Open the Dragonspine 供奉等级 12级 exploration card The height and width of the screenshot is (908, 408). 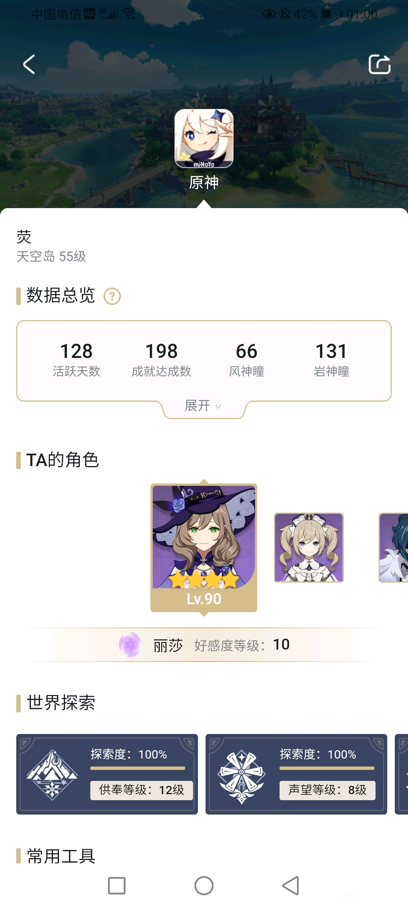click(x=107, y=774)
